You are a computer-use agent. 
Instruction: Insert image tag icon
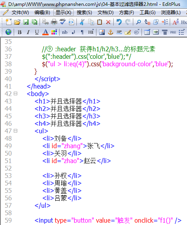[102, 32]
